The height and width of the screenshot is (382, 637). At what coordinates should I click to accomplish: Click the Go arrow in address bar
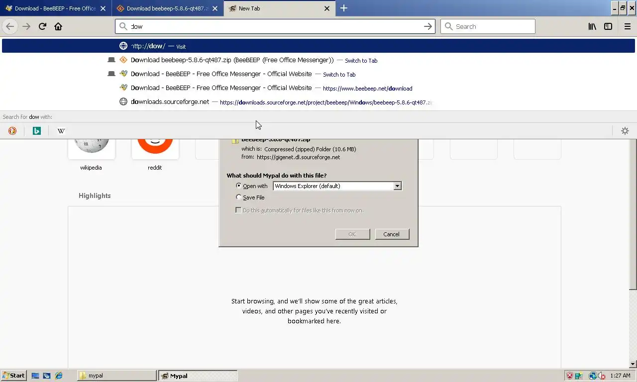428,26
